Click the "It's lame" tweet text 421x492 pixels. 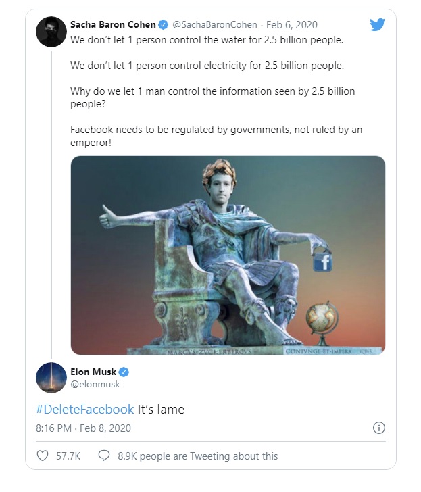pos(161,409)
